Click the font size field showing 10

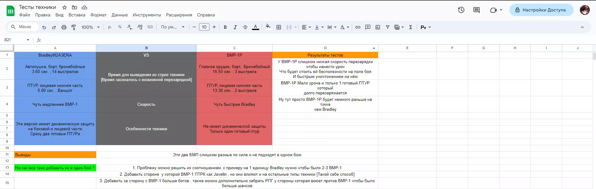coord(204,27)
